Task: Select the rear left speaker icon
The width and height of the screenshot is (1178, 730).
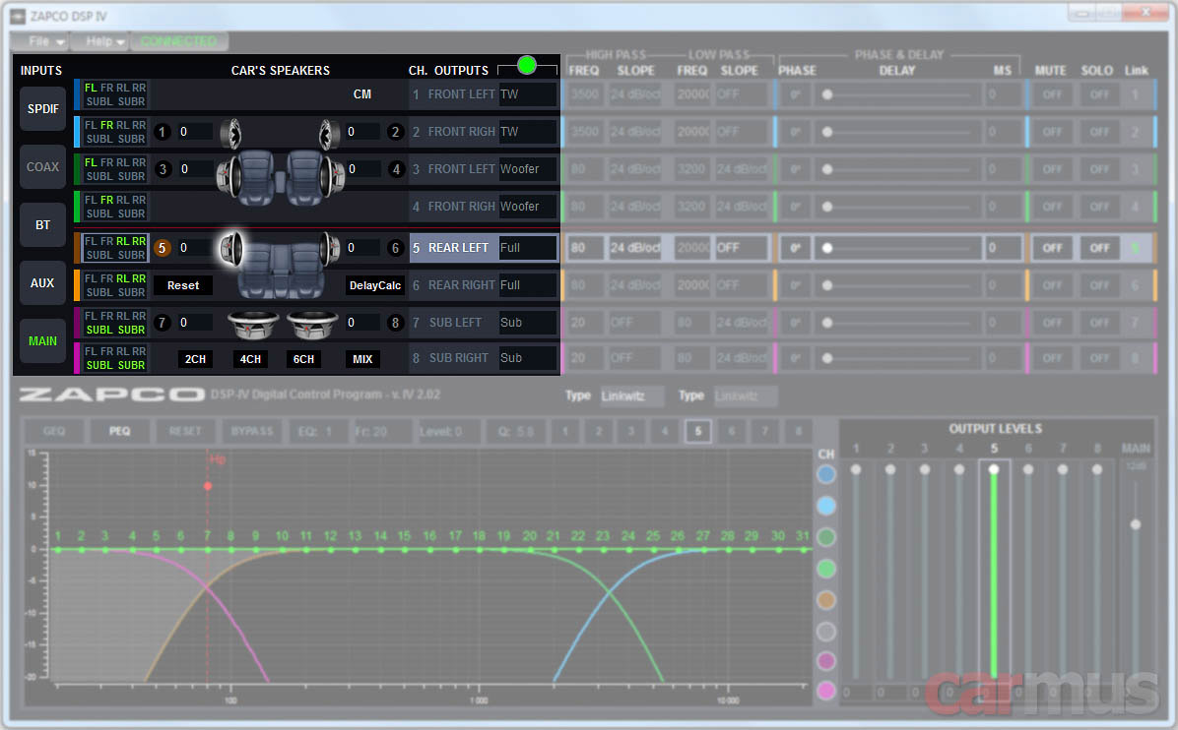Action: [231, 248]
